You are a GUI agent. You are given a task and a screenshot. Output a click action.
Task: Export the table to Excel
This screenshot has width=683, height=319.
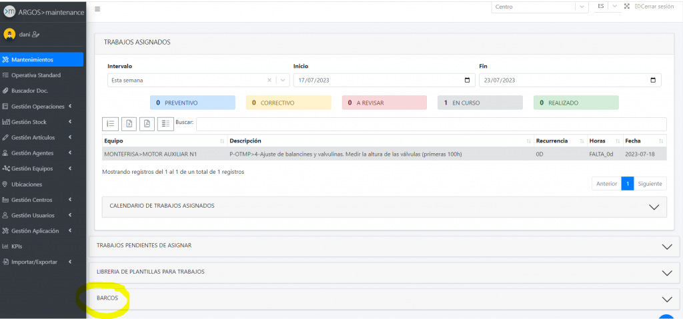[129, 124]
